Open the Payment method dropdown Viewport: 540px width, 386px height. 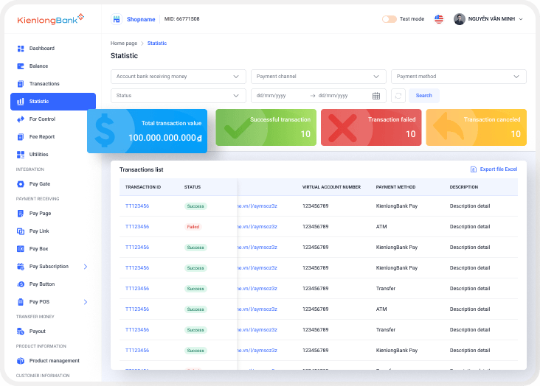pos(459,77)
